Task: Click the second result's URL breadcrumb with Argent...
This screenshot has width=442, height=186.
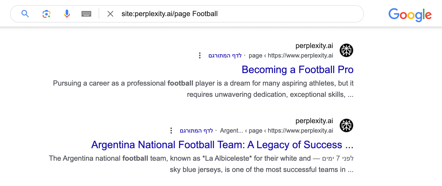Action: (x=276, y=131)
